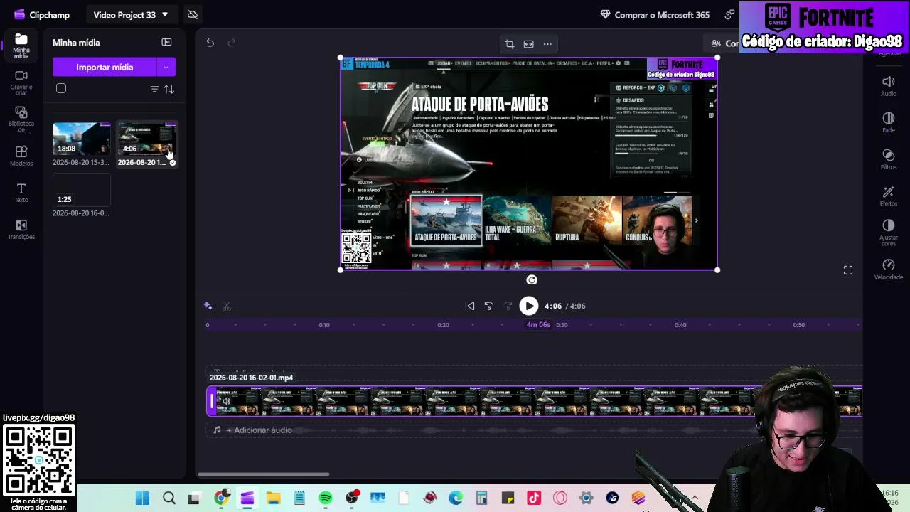Play the video preview
Screen dimensions: 910x512
pyautogui.click(x=529, y=306)
